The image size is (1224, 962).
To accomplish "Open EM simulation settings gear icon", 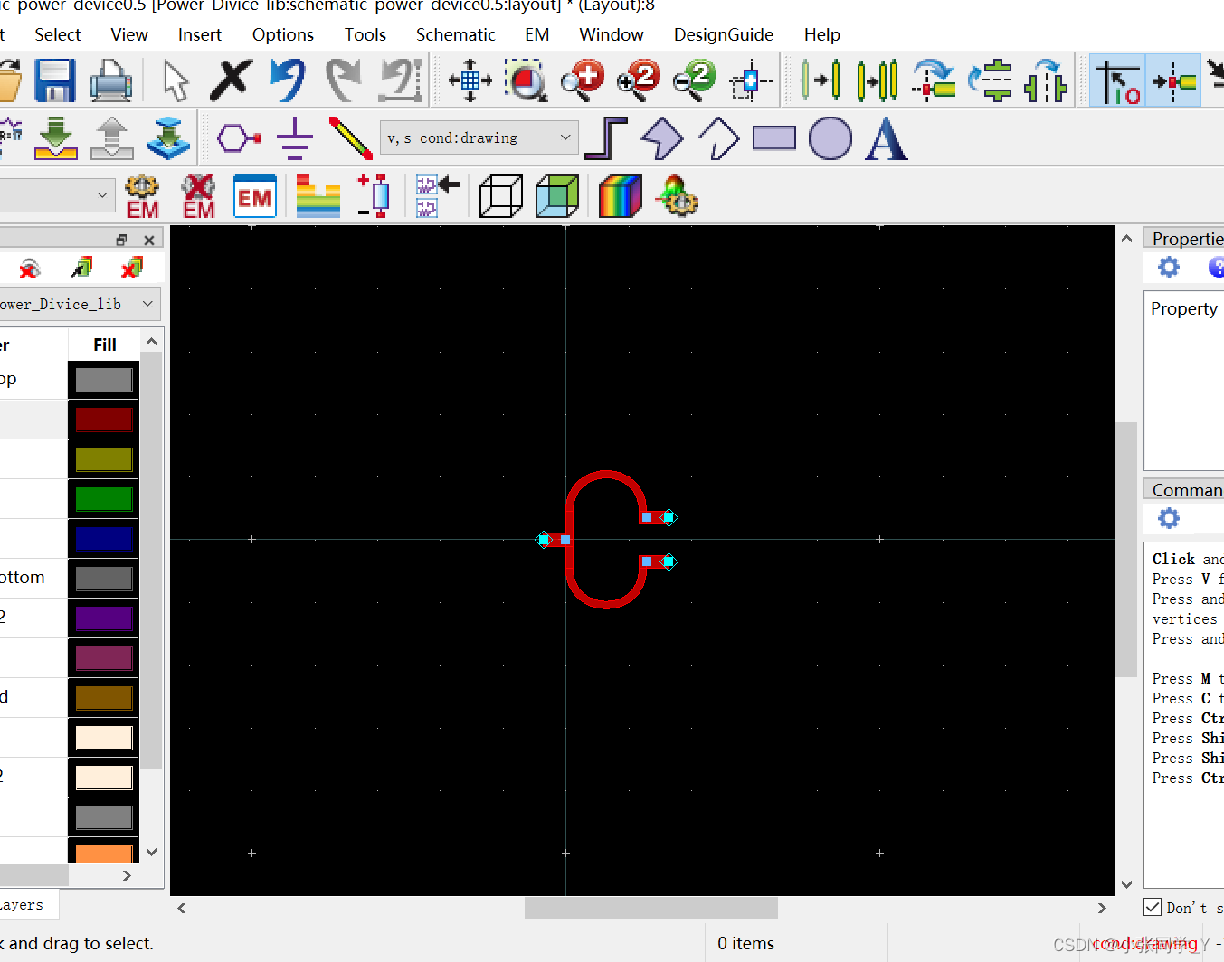I will (x=142, y=197).
